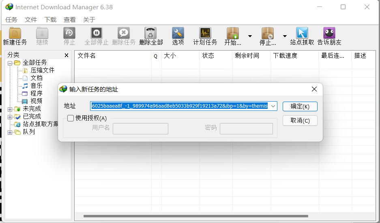This screenshot has width=380, height=223.
Task: Open the 任务 menu
Action: click(11, 19)
